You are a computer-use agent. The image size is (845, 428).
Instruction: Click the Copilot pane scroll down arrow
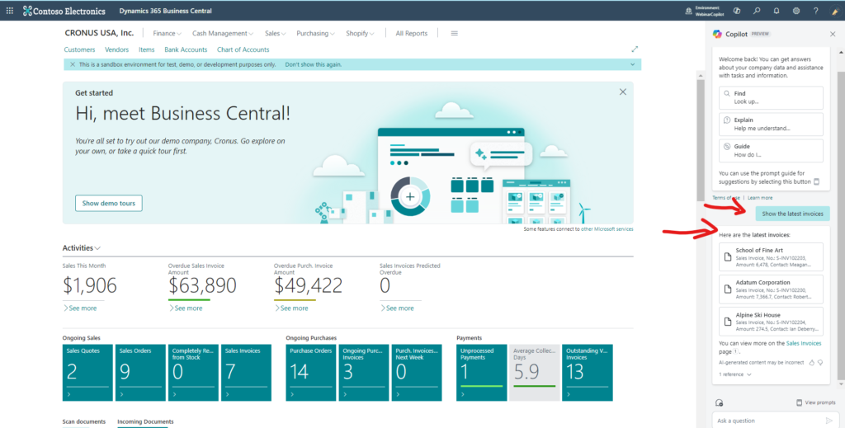tap(841, 383)
